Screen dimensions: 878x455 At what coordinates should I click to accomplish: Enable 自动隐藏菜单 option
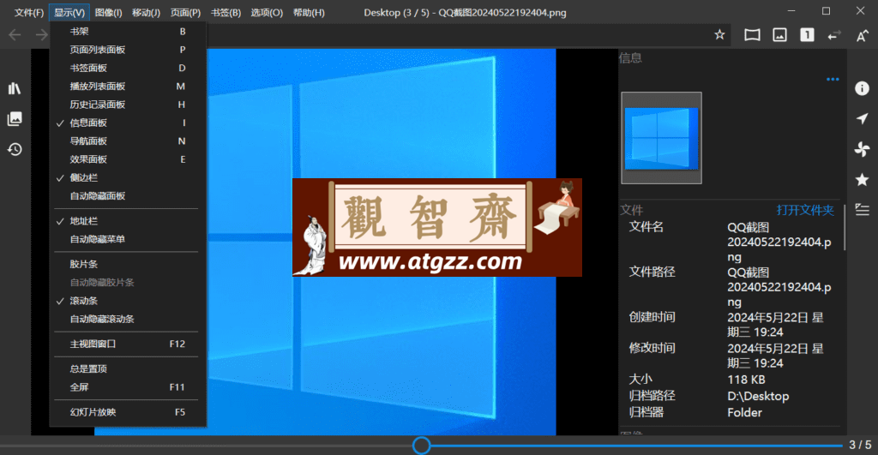[128, 239]
